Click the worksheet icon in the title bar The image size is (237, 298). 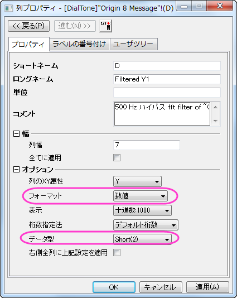(8, 8)
